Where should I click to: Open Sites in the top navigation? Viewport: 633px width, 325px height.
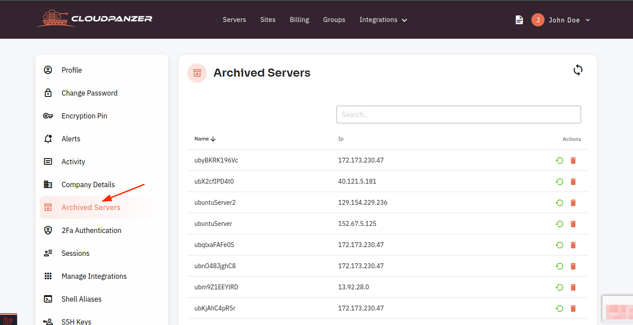click(268, 20)
